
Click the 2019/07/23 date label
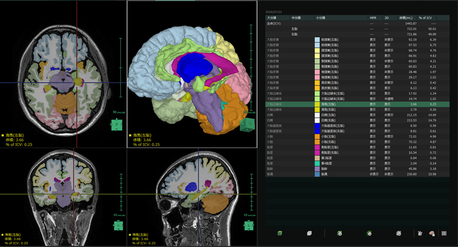(273, 12)
